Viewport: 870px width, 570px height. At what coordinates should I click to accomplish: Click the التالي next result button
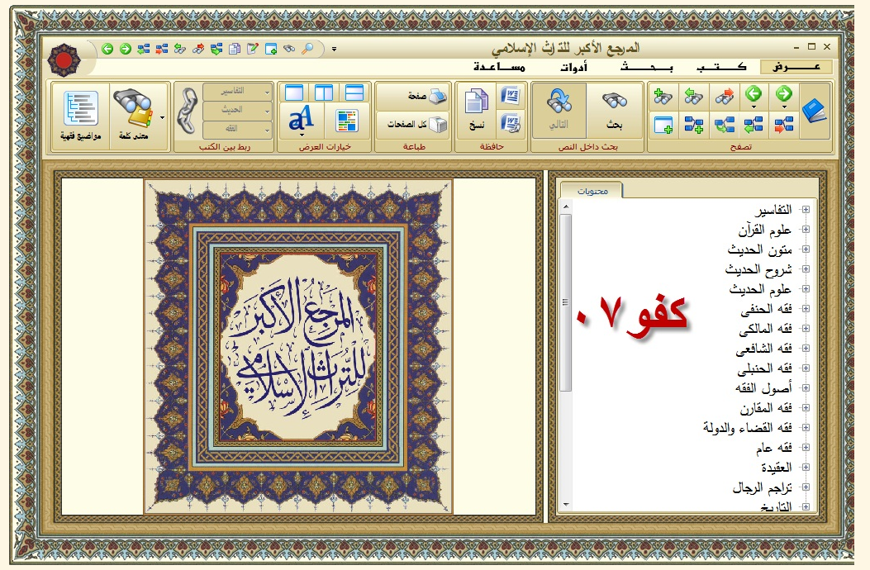[559, 111]
